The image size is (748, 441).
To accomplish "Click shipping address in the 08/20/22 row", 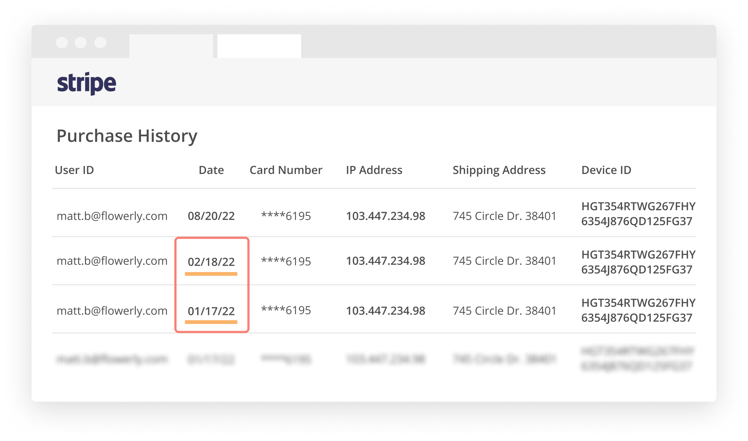I will click(505, 216).
